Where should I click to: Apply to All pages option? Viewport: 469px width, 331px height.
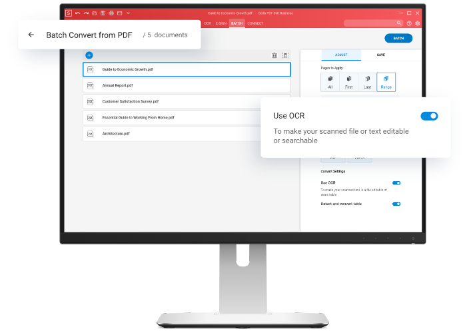330,82
